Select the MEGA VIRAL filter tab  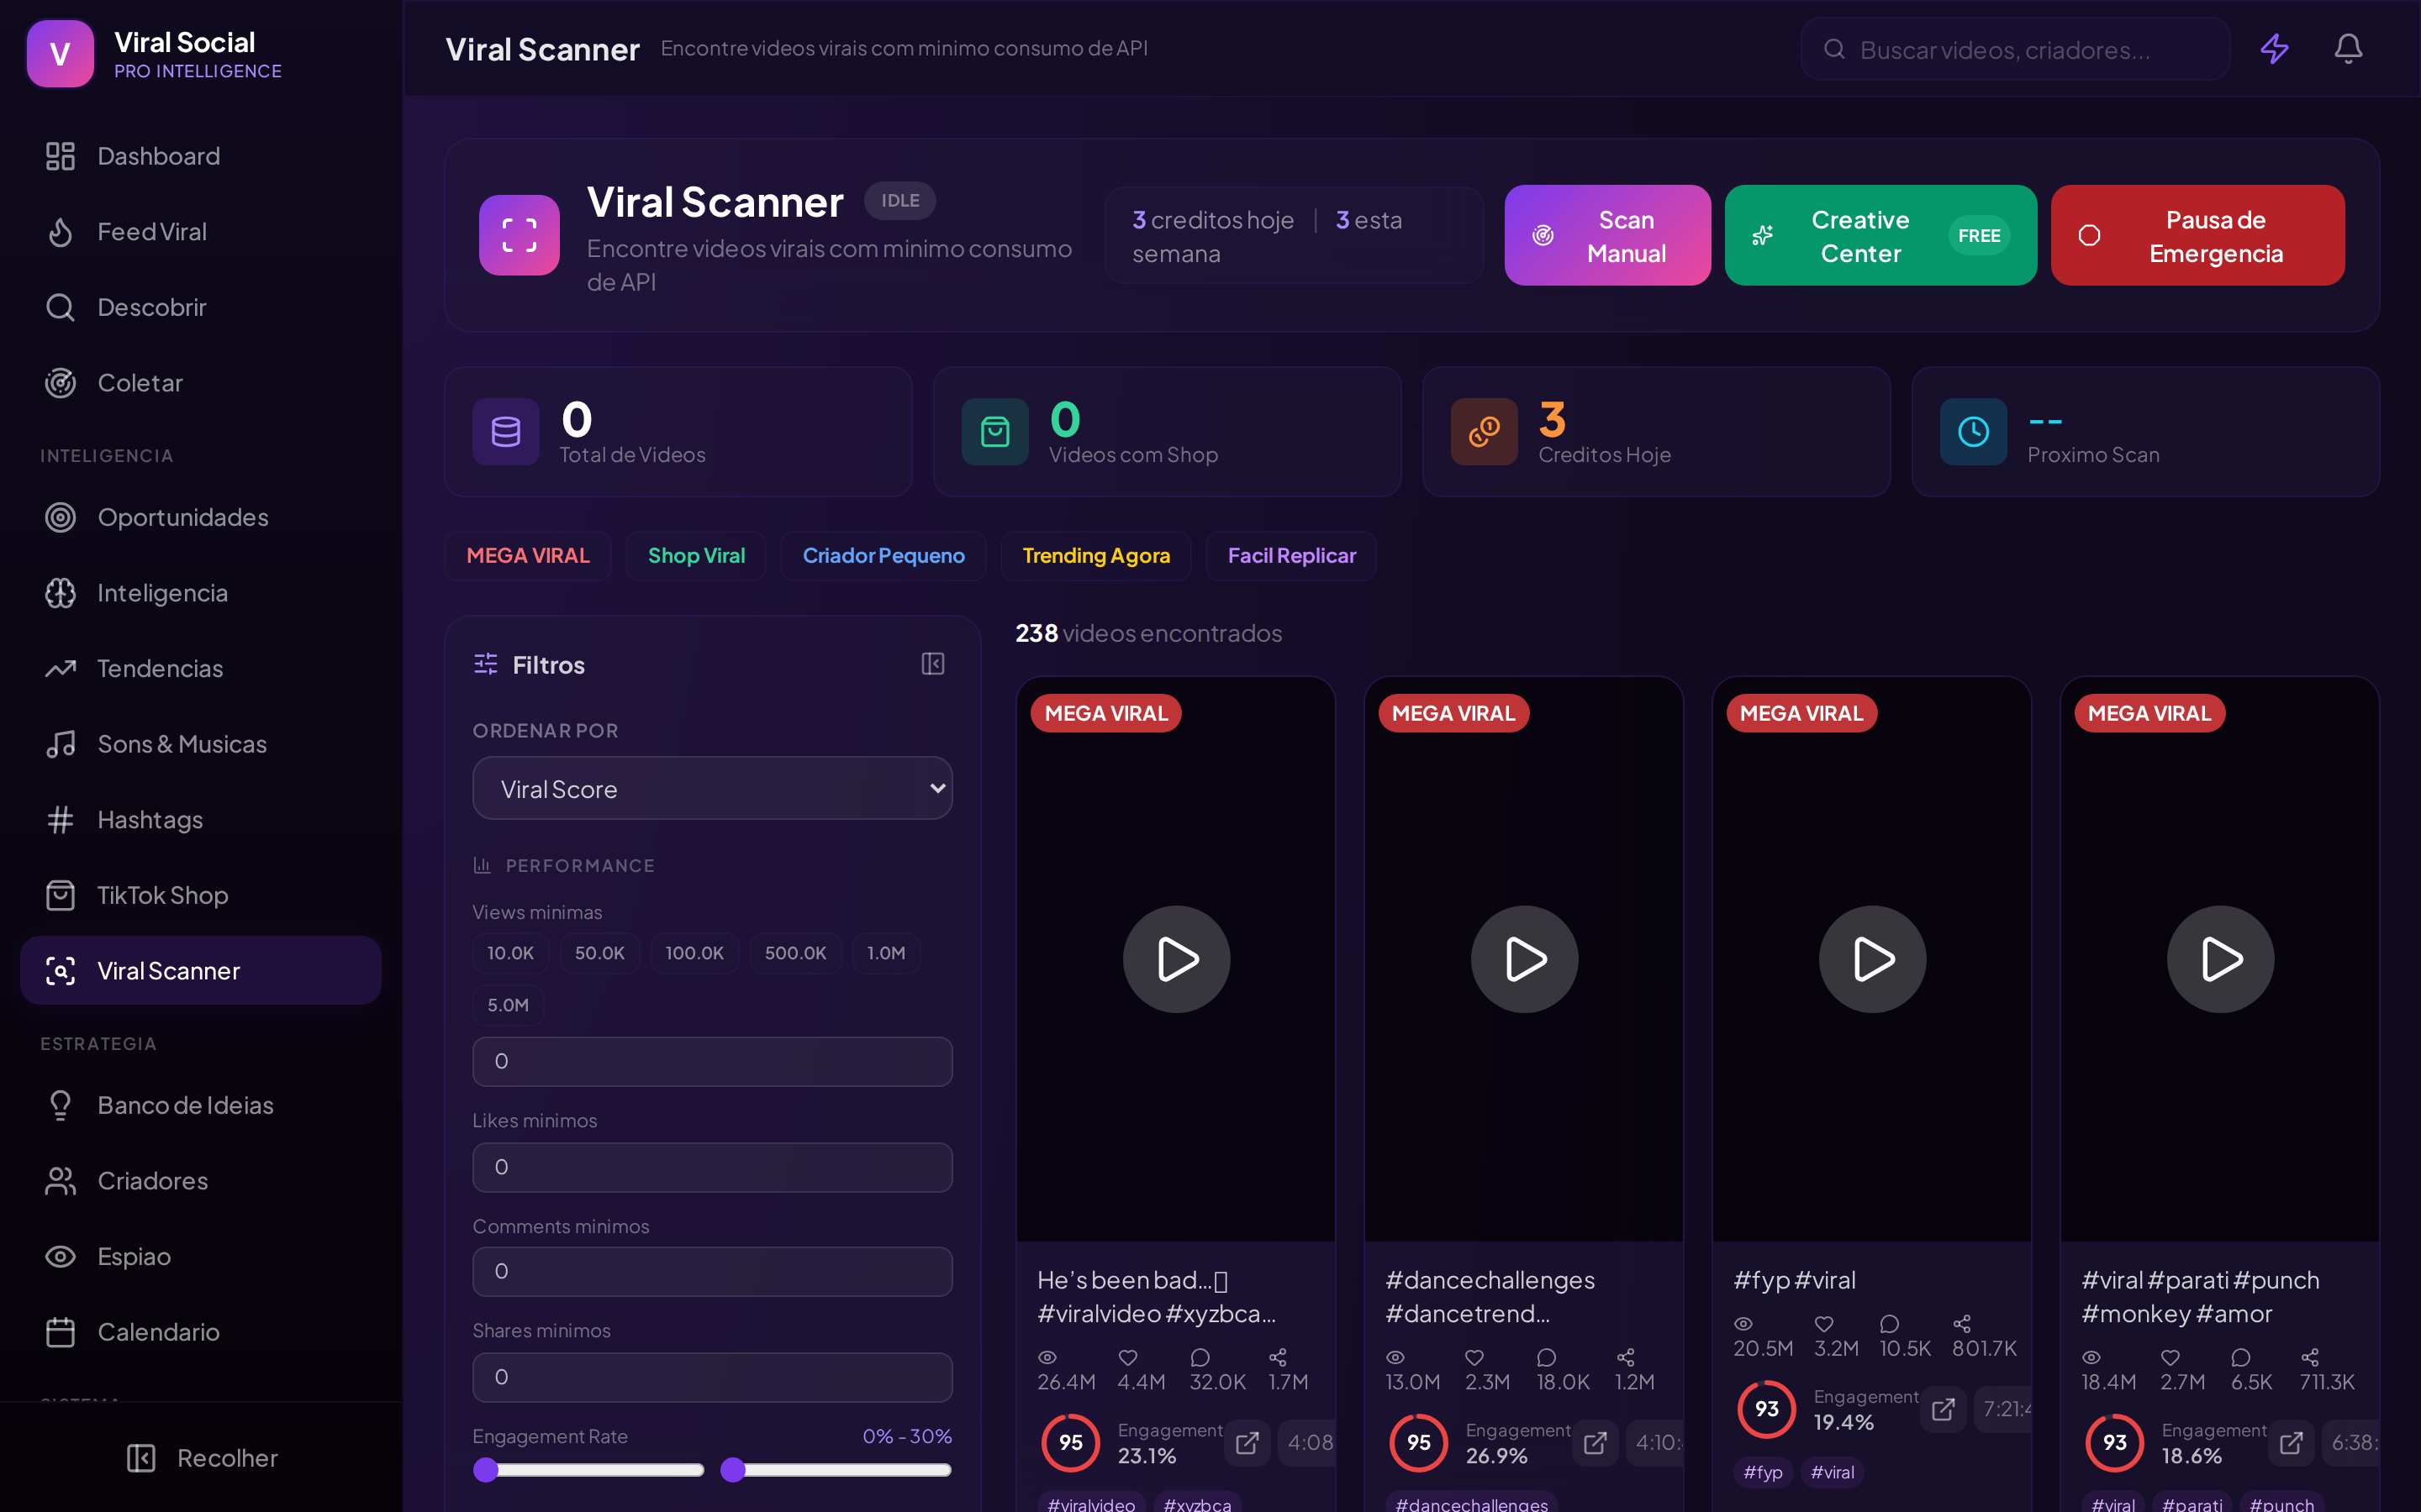[528, 556]
